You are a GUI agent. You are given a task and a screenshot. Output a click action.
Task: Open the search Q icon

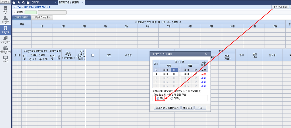[23, 3]
